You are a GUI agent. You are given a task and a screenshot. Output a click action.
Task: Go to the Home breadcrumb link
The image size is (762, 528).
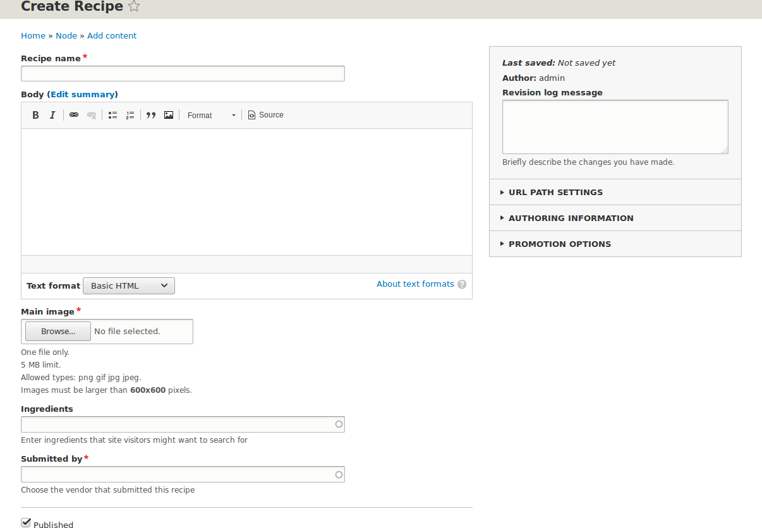point(33,36)
